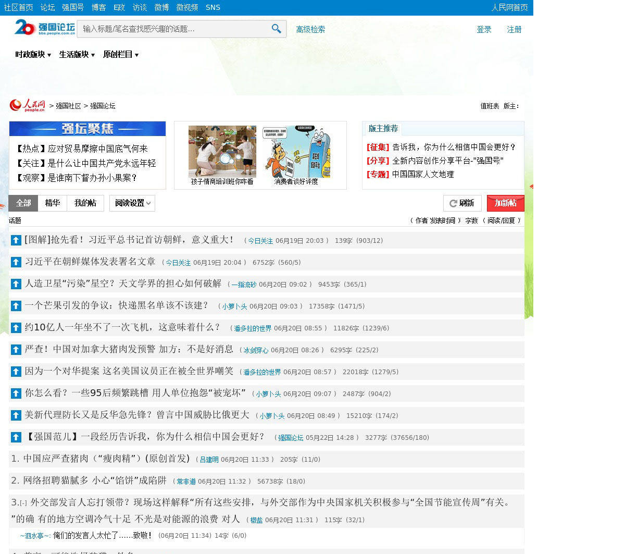Open 博客 in top navigation
Image resolution: width=625 pixels, height=554 pixels.
click(x=98, y=7)
